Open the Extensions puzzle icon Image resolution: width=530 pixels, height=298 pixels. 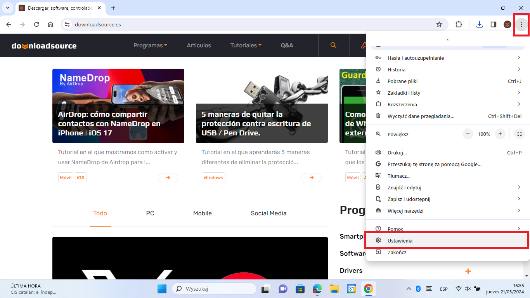tap(459, 24)
